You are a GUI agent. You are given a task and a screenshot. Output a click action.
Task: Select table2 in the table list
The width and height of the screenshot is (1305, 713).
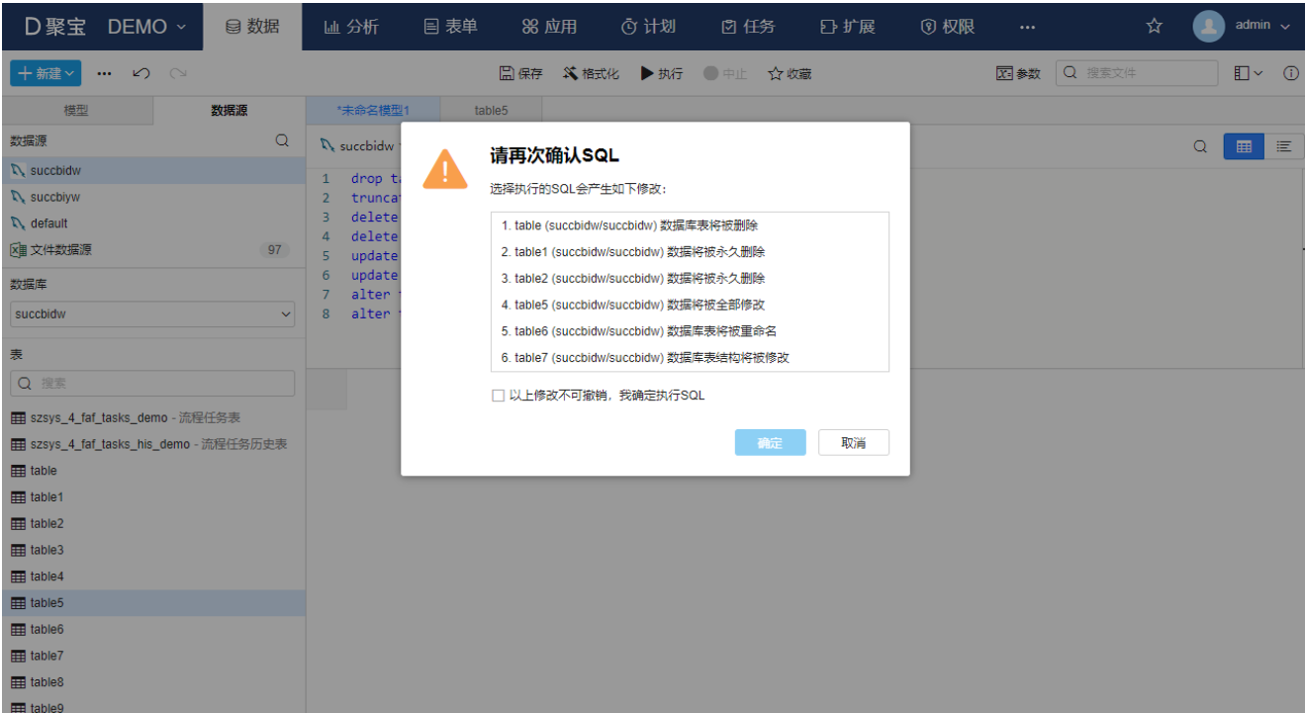point(152,523)
